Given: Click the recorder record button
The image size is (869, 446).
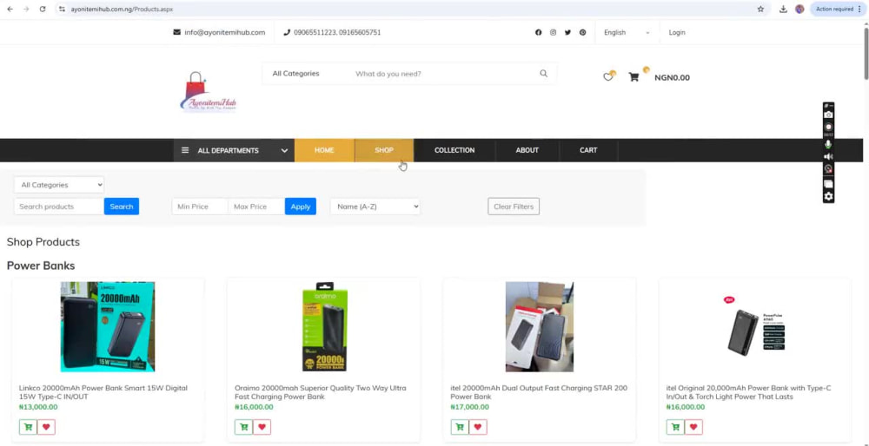Looking at the screenshot, I should [828, 128].
